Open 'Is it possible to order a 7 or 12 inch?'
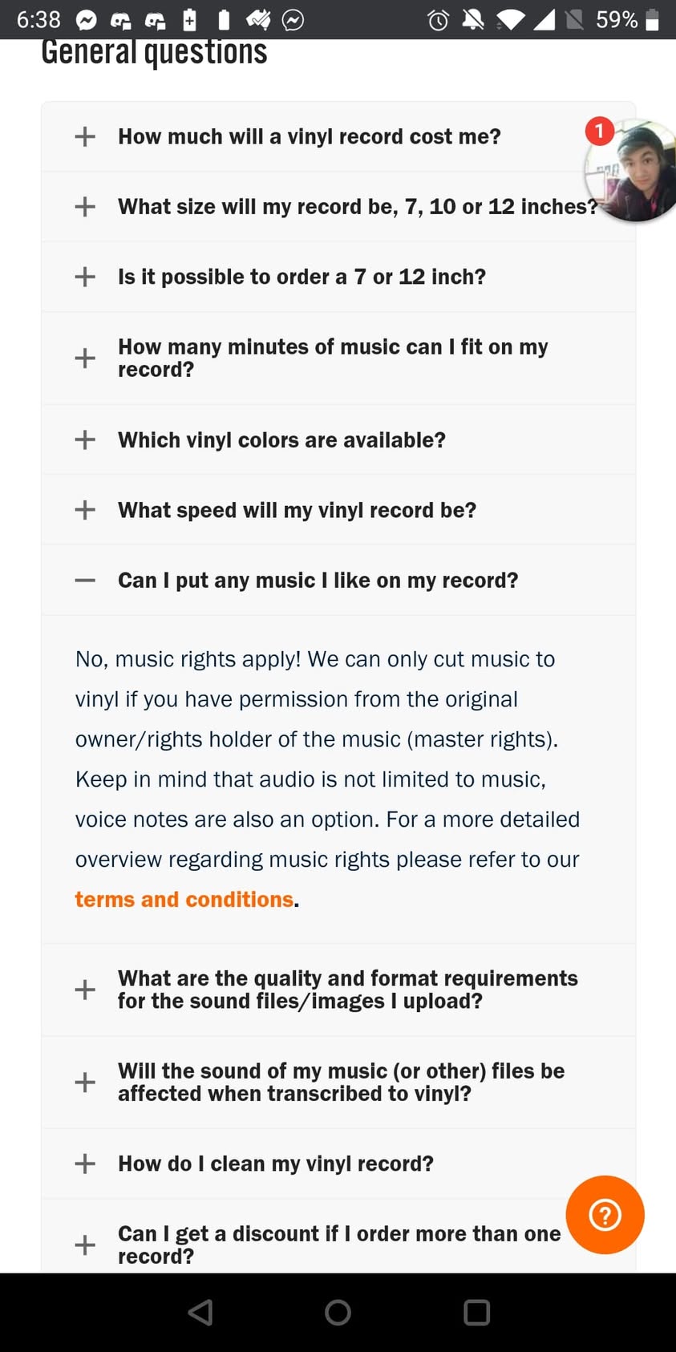The height and width of the screenshot is (1352, 676). pos(338,277)
